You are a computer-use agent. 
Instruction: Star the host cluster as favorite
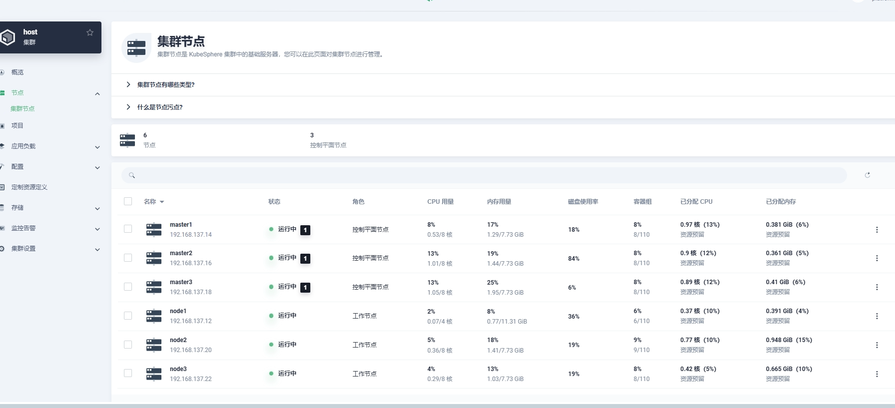click(90, 32)
